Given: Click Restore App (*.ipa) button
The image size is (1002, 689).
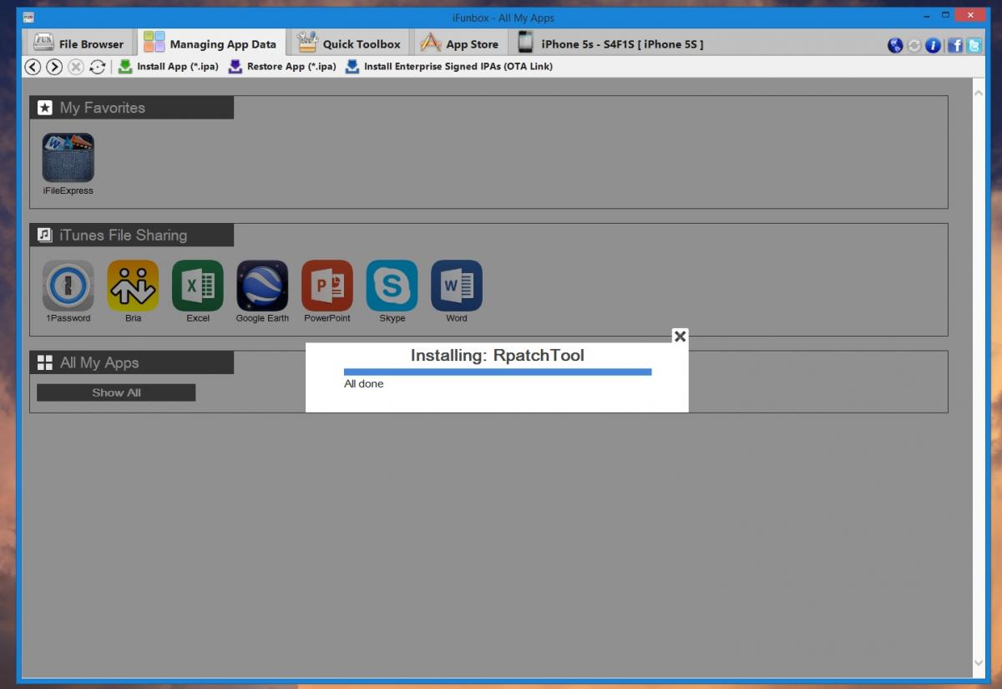Looking at the screenshot, I should (x=282, y=67).
